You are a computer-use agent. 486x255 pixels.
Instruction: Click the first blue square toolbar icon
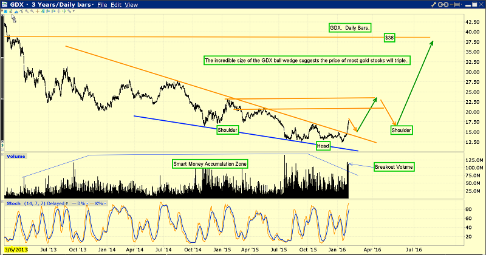[5, 12]
